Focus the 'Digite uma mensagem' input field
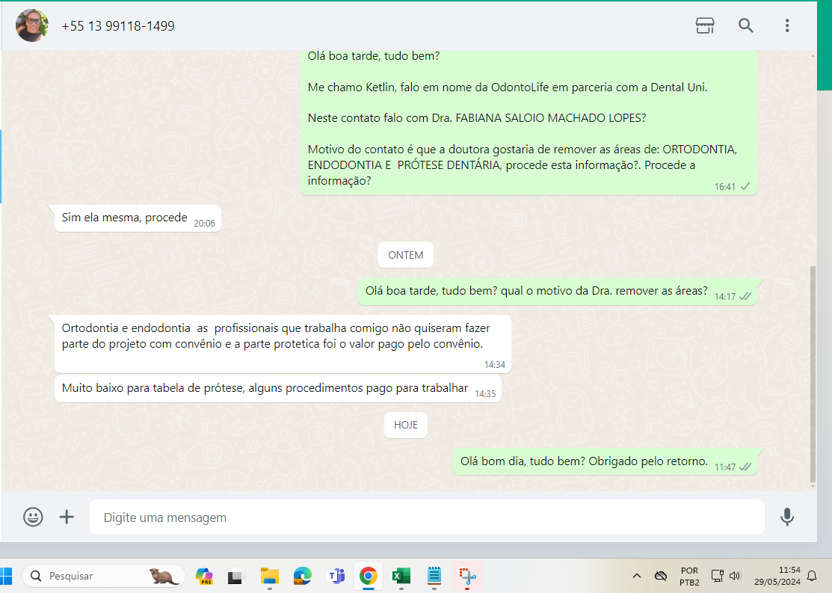Screen dimensions: 832x593 (x=427, y=517)
